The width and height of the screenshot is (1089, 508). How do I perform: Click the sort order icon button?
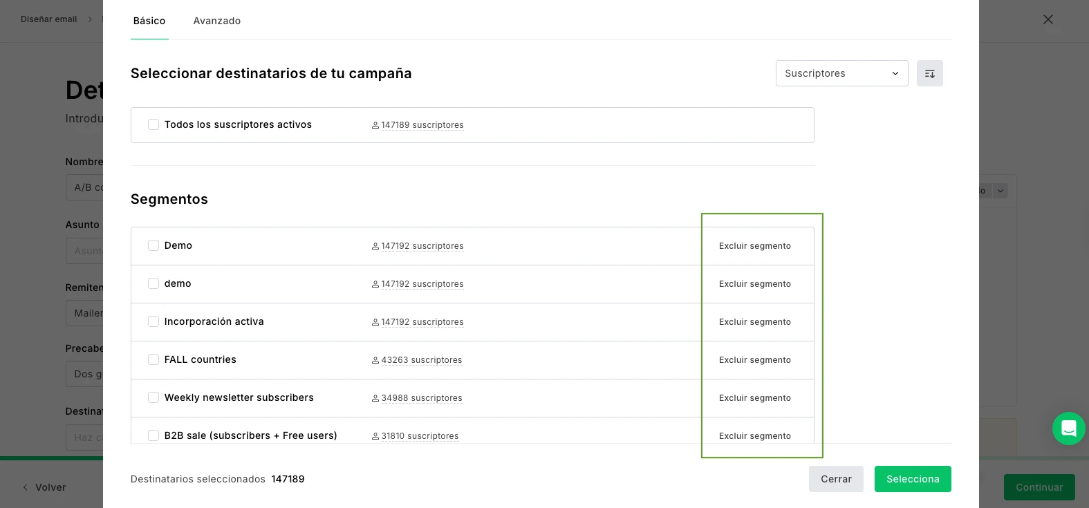click(929, 73)
